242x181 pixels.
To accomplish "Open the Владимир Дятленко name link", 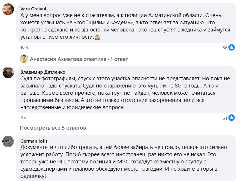I will click(x=43, y=72).
